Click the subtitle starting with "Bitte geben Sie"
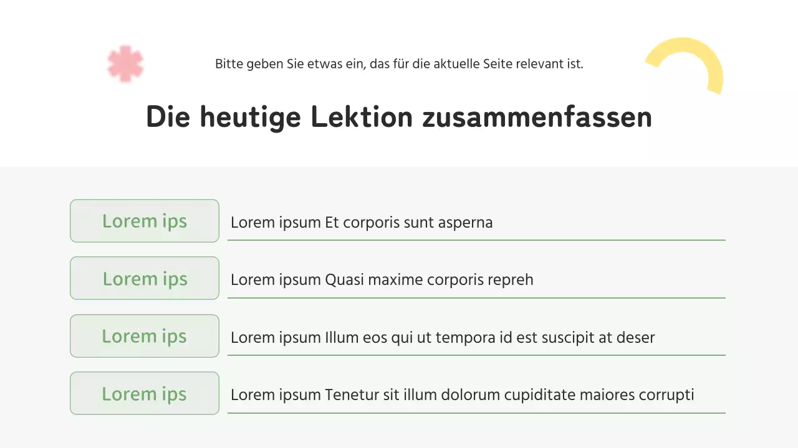This screenshot has height=448, width=798. (x=399, y=64)
